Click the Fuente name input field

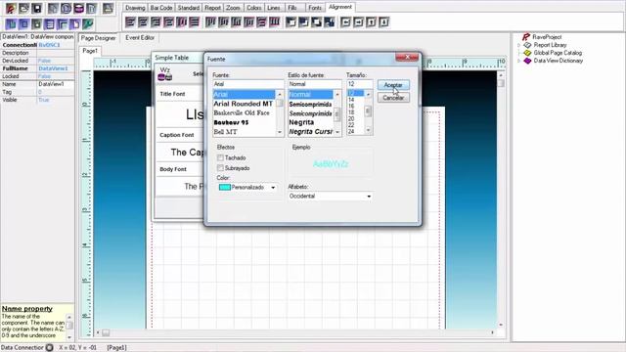[x=247, y=84]
